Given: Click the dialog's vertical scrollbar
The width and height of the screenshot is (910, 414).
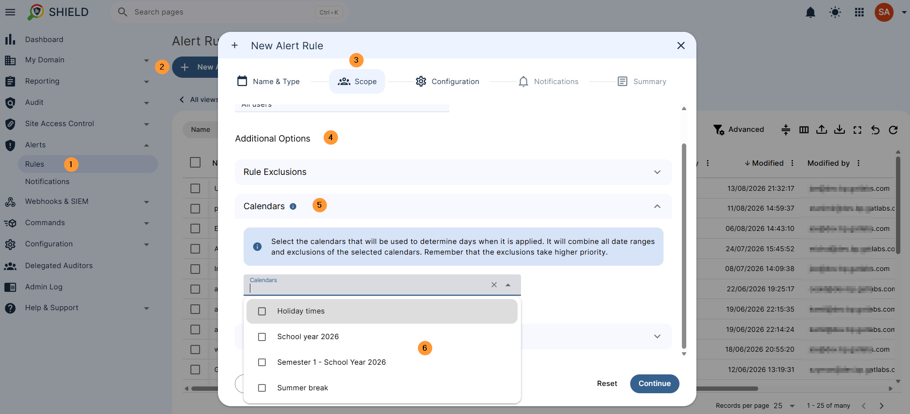Looking at the screenshot, I should point(684,245).
